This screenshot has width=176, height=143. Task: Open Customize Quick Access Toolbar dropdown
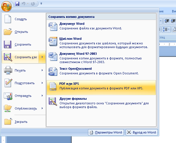click(x=41, y=3)
